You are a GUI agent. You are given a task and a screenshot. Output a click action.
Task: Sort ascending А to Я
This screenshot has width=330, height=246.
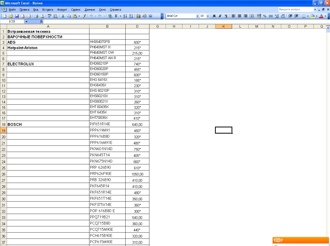pyautogui.click(x=125, y=16)
